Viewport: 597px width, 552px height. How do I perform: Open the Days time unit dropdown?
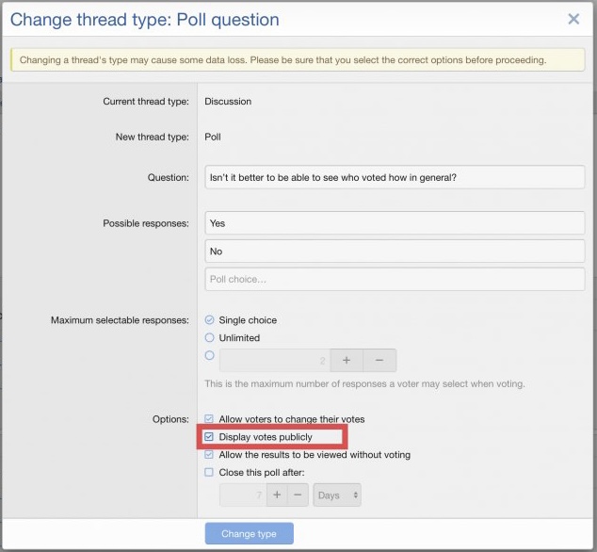(x=337, y=495)
